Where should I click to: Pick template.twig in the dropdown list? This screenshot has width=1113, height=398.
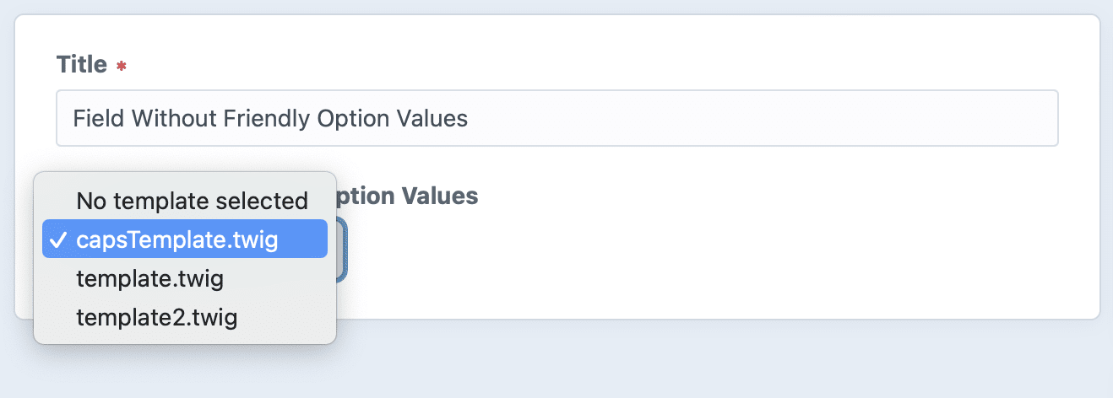(x=149, y=278)
